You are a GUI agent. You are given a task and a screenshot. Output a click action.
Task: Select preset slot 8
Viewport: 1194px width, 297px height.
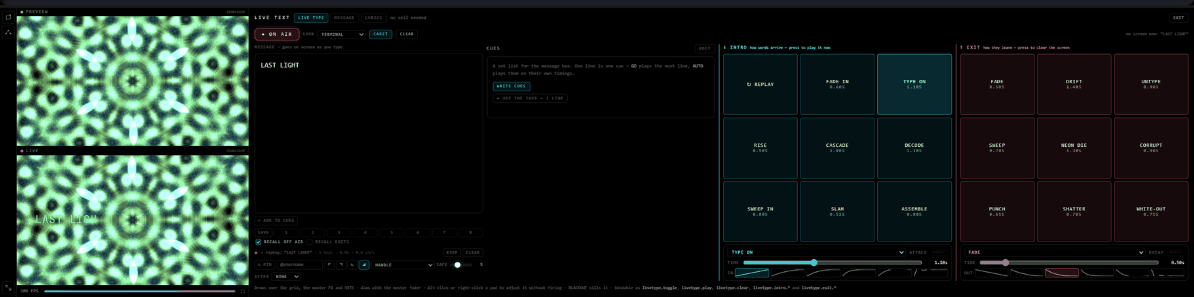(470, 232)
